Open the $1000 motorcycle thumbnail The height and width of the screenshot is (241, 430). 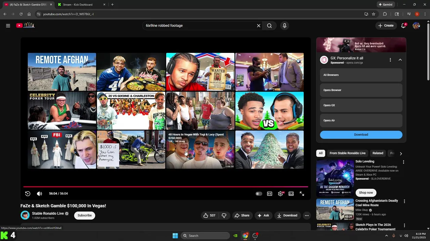(x=131, y=150)
